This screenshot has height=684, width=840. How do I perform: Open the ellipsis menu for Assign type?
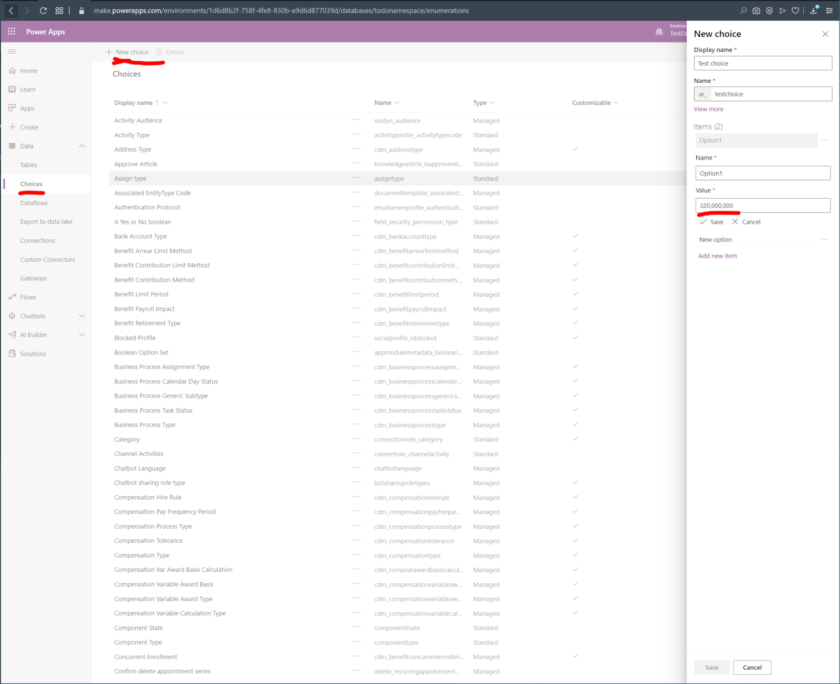coord(357,178)
